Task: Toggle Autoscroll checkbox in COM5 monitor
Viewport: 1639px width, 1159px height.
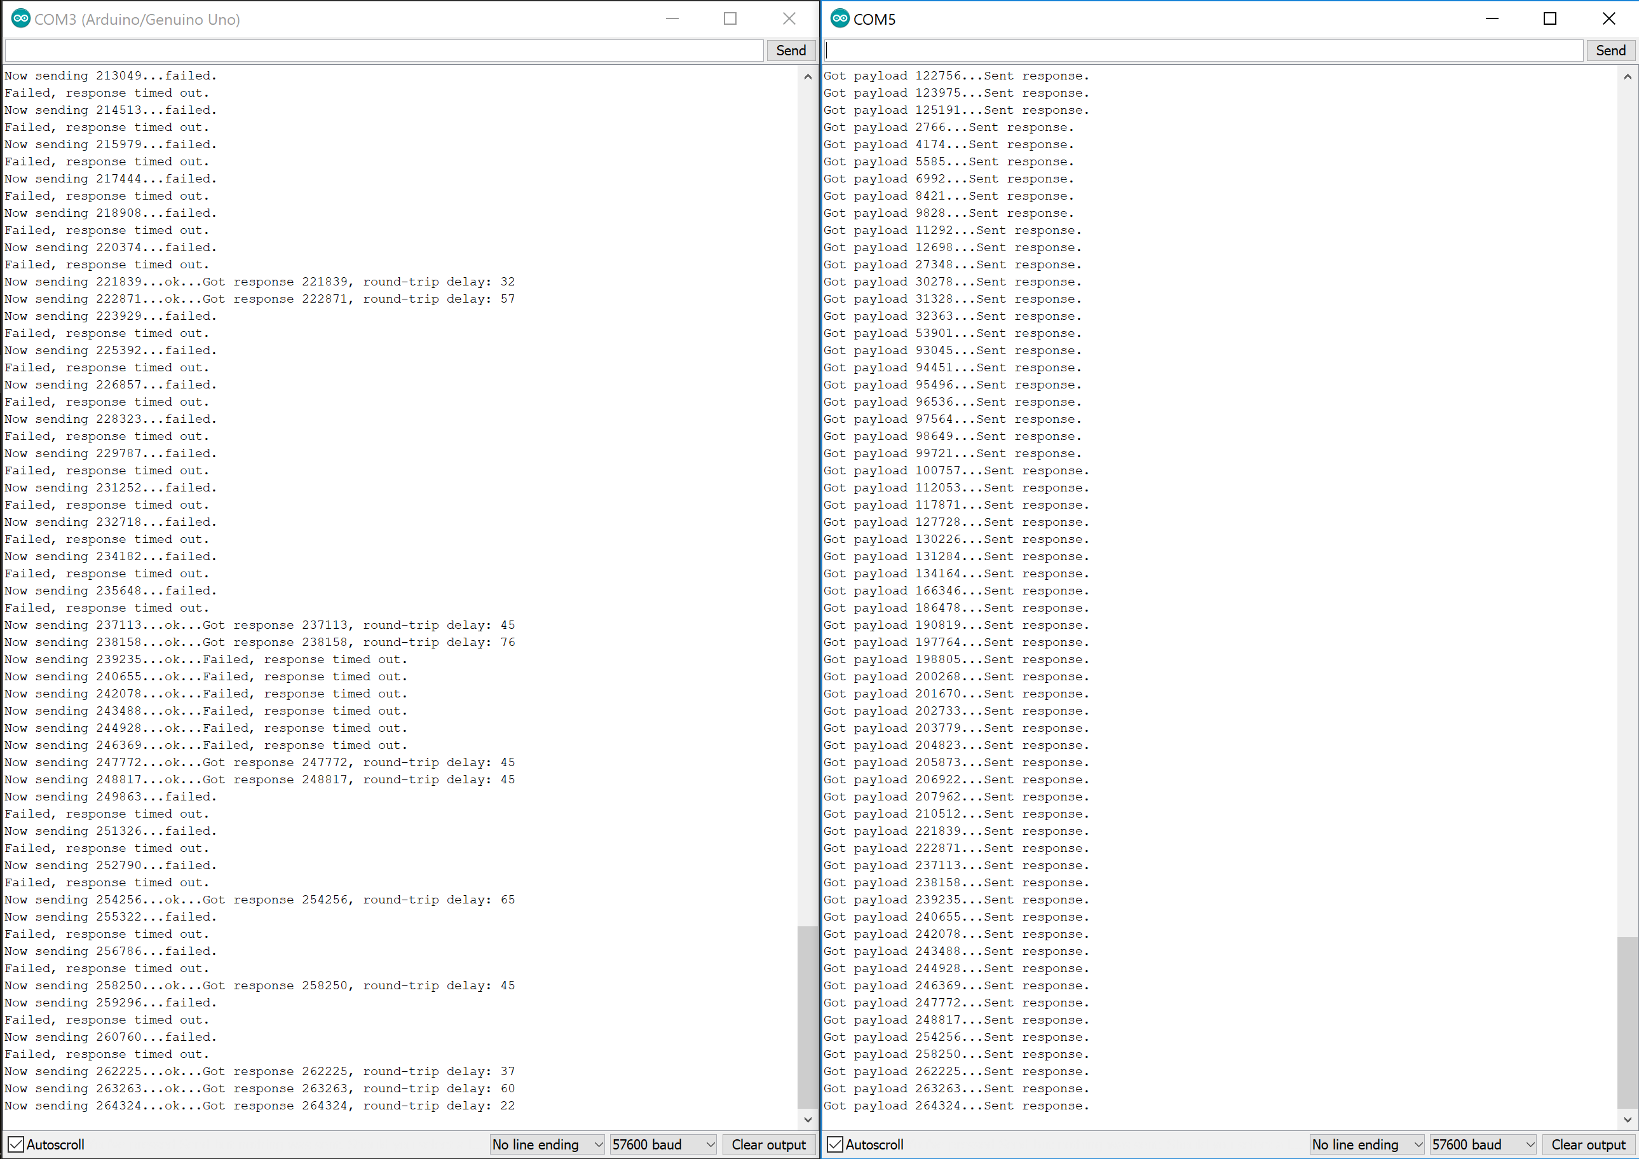Action: coord(834,1144)
